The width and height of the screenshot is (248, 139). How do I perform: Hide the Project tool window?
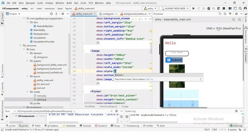pyautogui.click(x=68, y=14)
